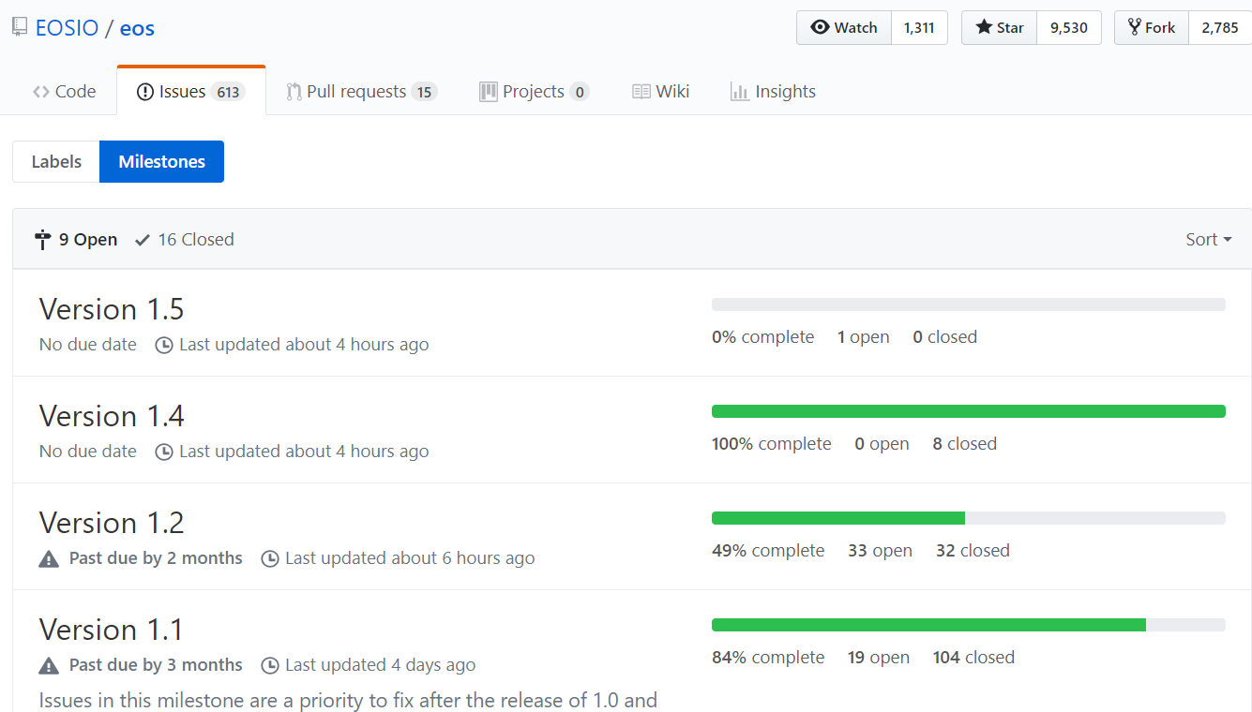Click 'Last updated 4 days ago' text
Screen dimensions: 1252x712
[381, 665]
